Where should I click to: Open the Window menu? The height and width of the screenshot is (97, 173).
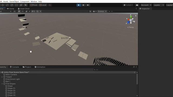coord(34,2)
